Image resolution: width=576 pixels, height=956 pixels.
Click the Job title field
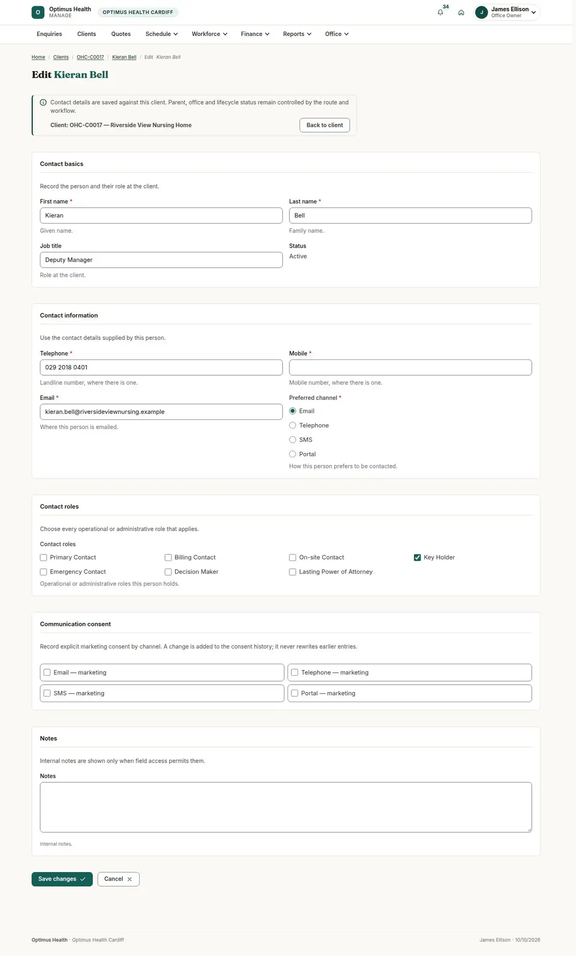161,260
